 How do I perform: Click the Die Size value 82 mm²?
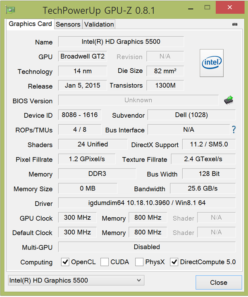tap(165, 71)
